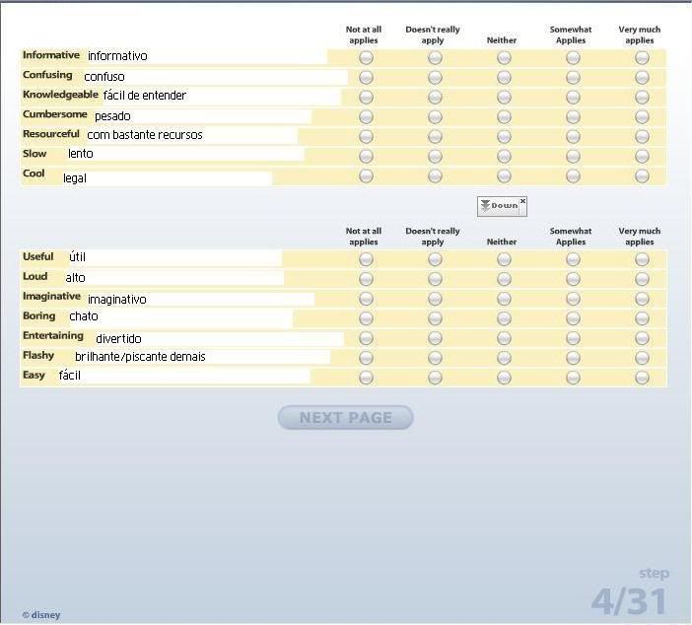Mark 'Neither' for Knowledgeable row
This screenshot has width=692, height=625.
[x=504, y=98]
